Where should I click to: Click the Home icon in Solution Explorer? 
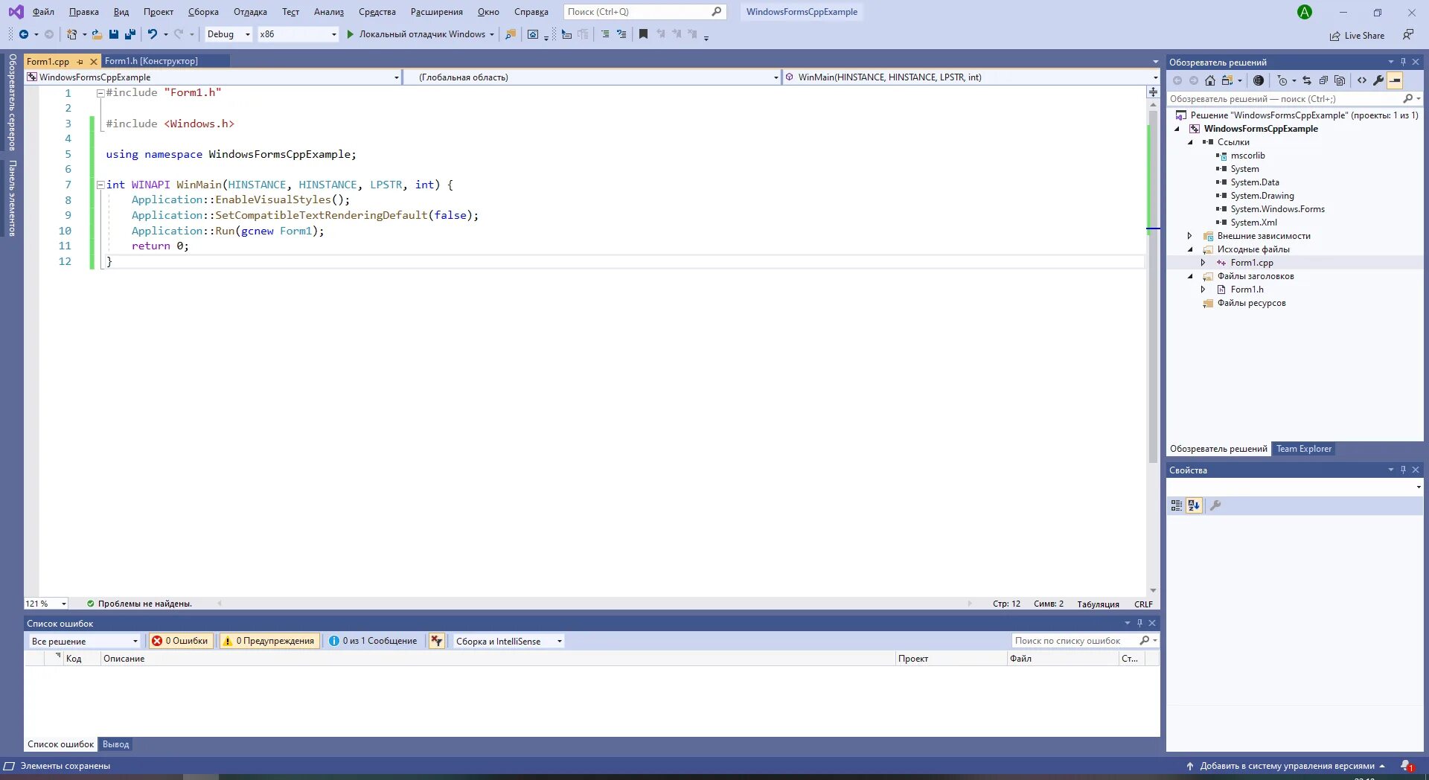click(1210, 80)
